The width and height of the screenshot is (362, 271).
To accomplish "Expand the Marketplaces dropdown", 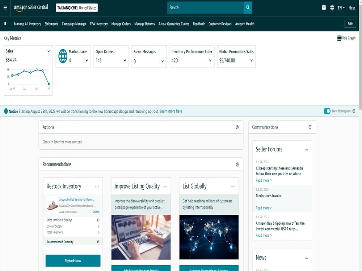I will (87, 60).
